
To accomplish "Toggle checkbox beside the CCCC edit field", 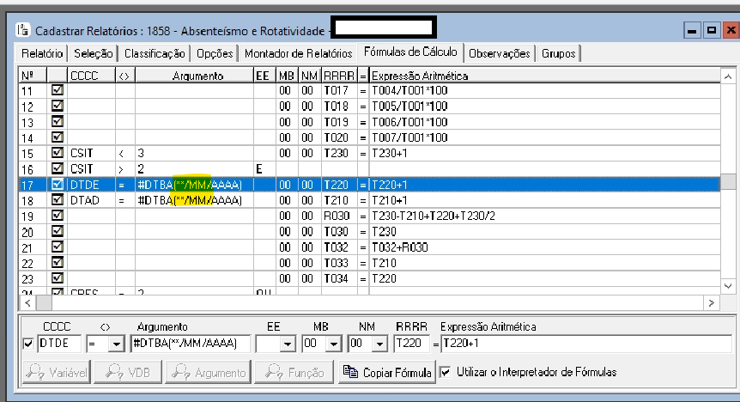I will point(27,344).
